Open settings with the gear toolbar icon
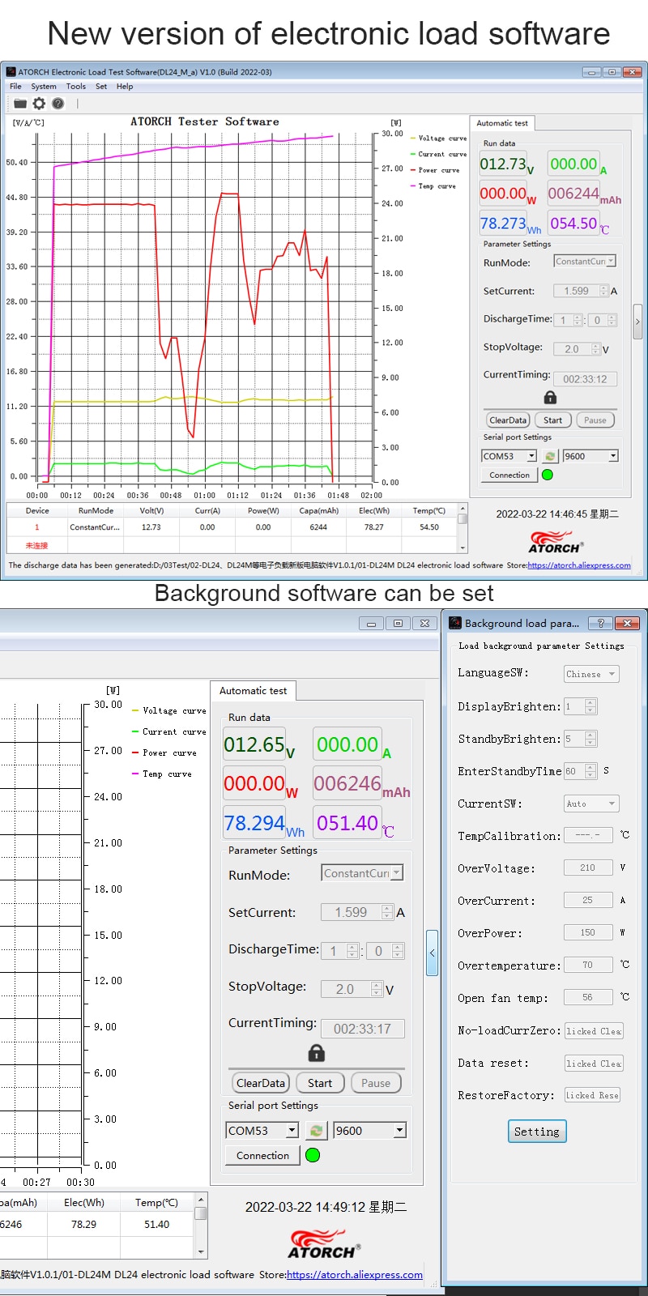This screenshot has width=648, height=1296. (x=39, y=103)
